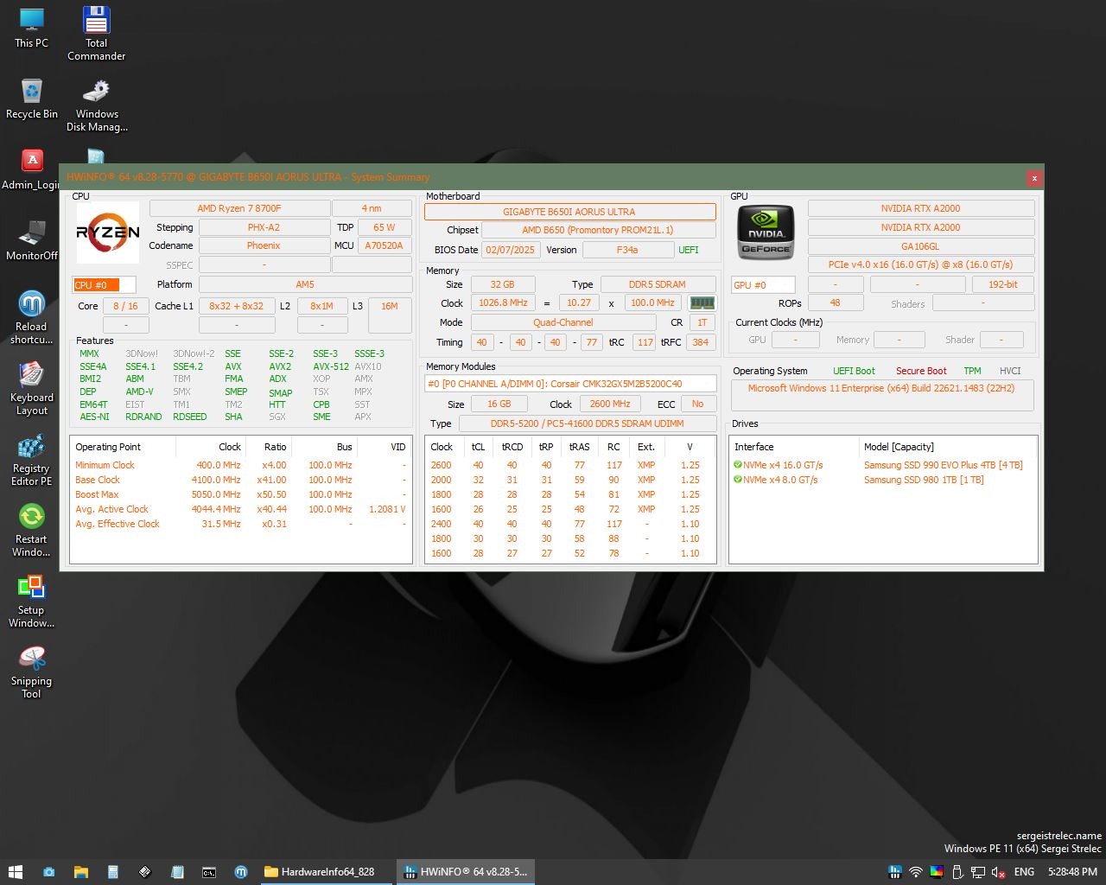This screenshot has height=885, width=1106.
Task: Click the Secure Boot status label
Action: pyautogui.click(x=921, y=371)
